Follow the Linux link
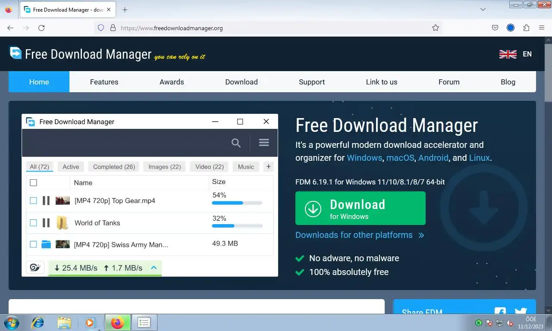The image size is (552, 331). tap(480, 158)
